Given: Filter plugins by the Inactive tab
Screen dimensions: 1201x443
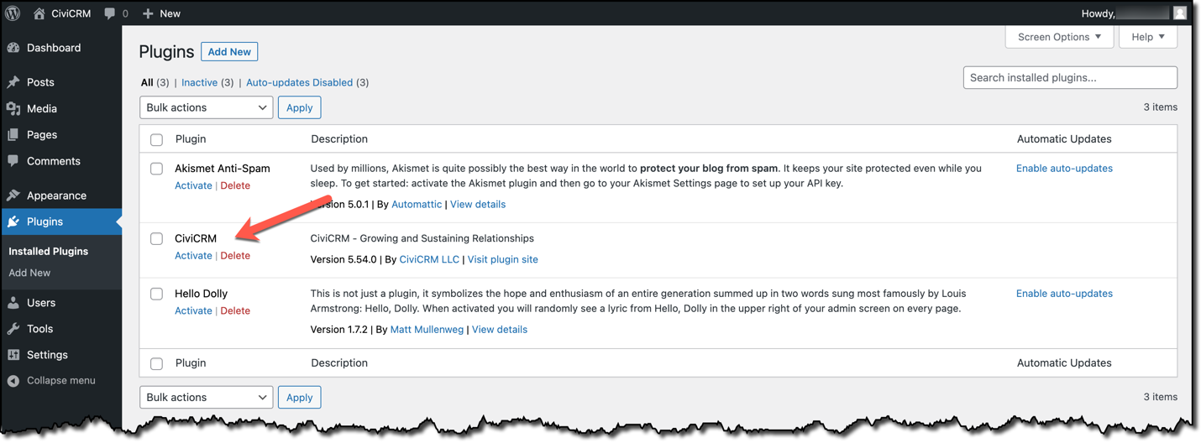Looking at the screenshot, I should 199,82.
